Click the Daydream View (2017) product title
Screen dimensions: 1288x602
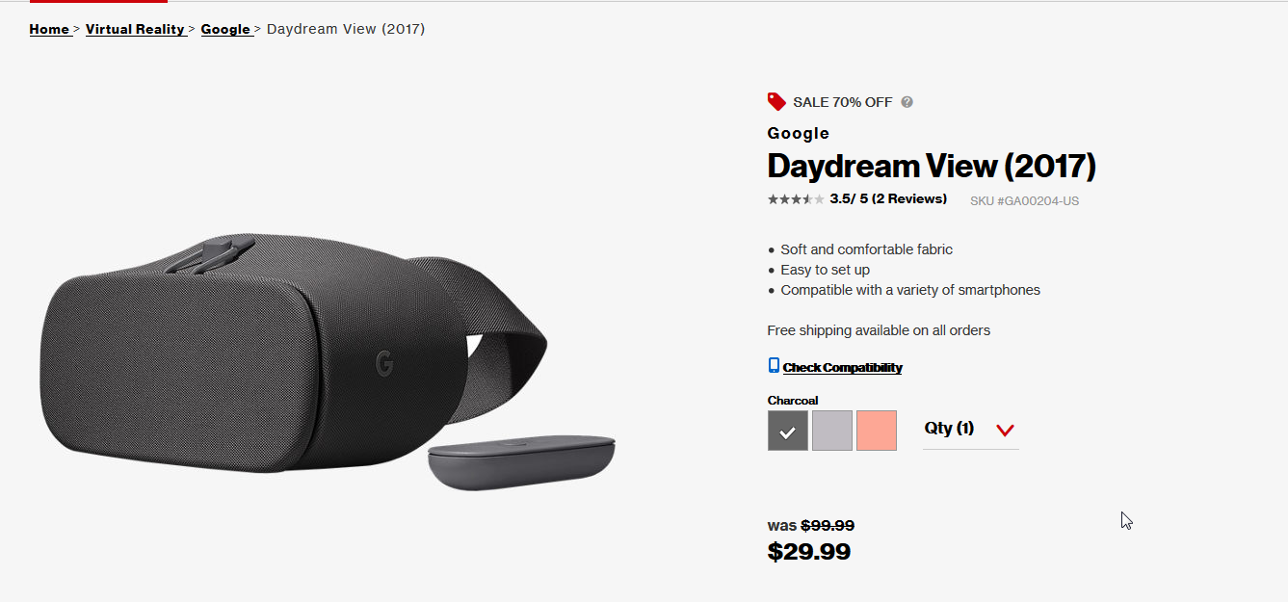[x=932, y=167]
